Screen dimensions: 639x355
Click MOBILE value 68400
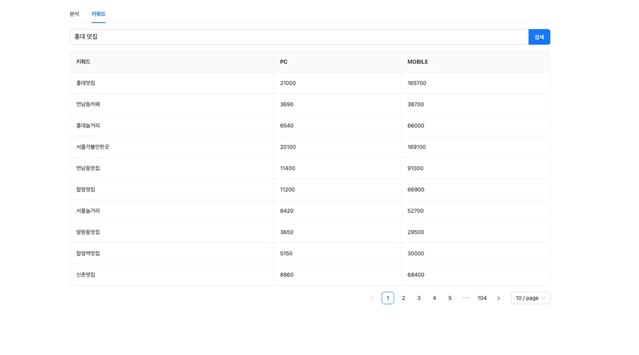(416, 275)
